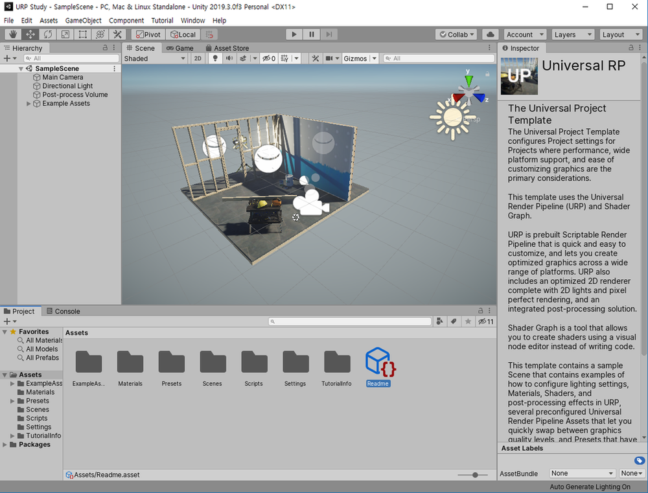The height and width of the screenshot is (493, 648).
Task: Open the Layers dropdown
Action: (x=573, y=34)
